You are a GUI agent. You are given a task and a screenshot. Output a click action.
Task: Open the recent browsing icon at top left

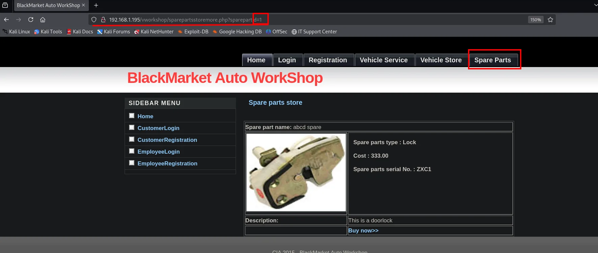click(5, 5)
